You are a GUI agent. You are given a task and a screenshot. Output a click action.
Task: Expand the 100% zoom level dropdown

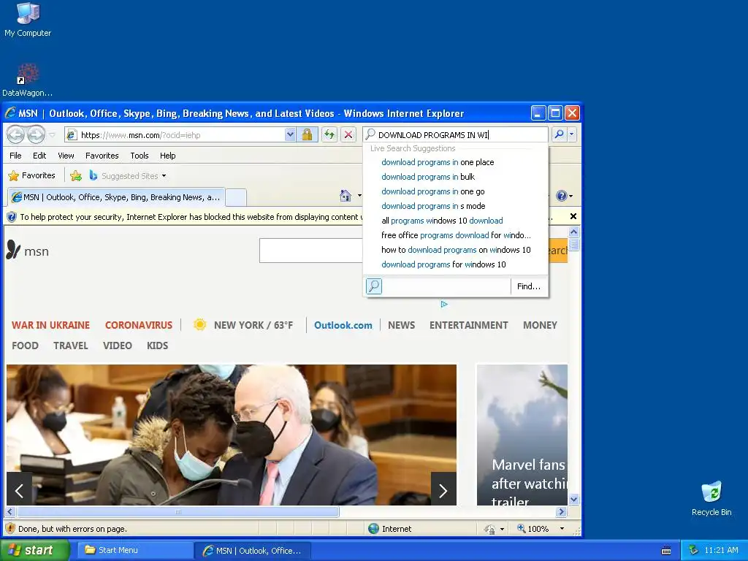click(x=562, y=529)
